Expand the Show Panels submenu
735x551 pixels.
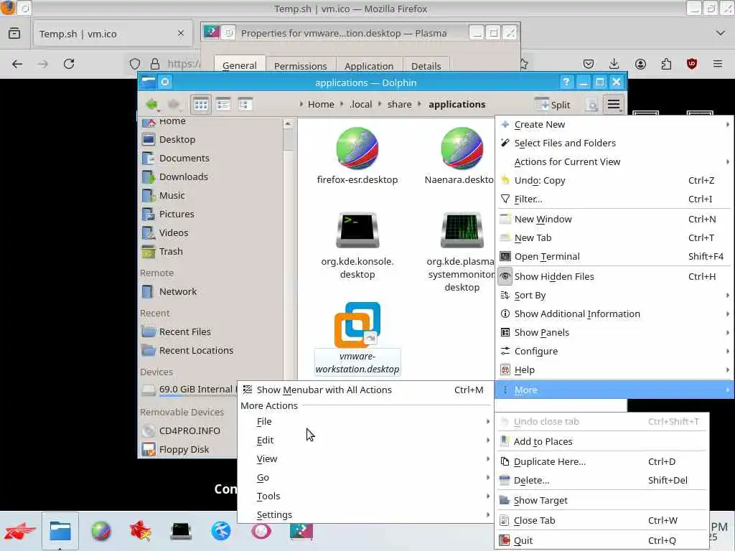click(614, 333)
